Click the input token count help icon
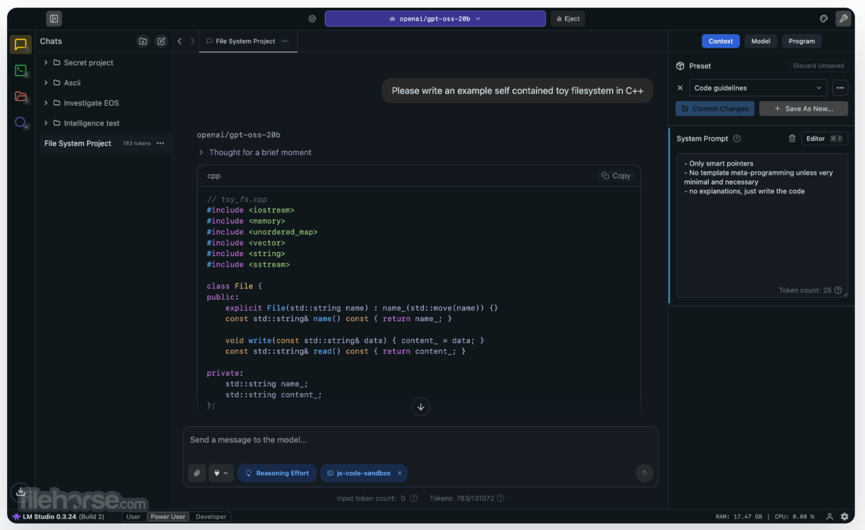The width and height of the screenshot is (865, 530). tap(414, 498)
